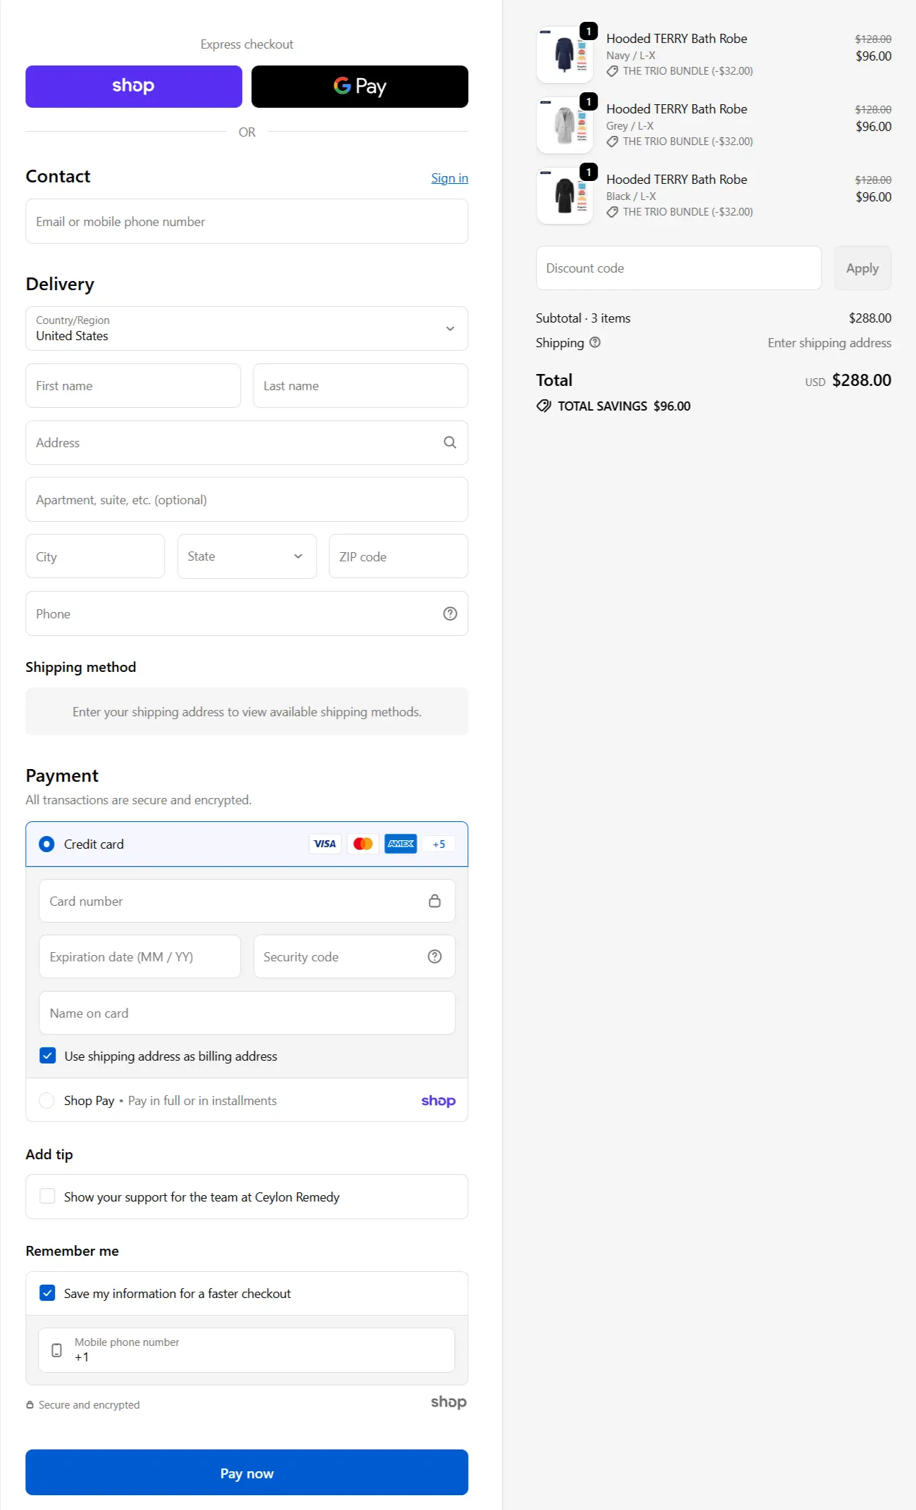The height and width of the screenshot is (1510, 916).
Task: Click the search icon in Address field
Action: (x=450, y=442)
